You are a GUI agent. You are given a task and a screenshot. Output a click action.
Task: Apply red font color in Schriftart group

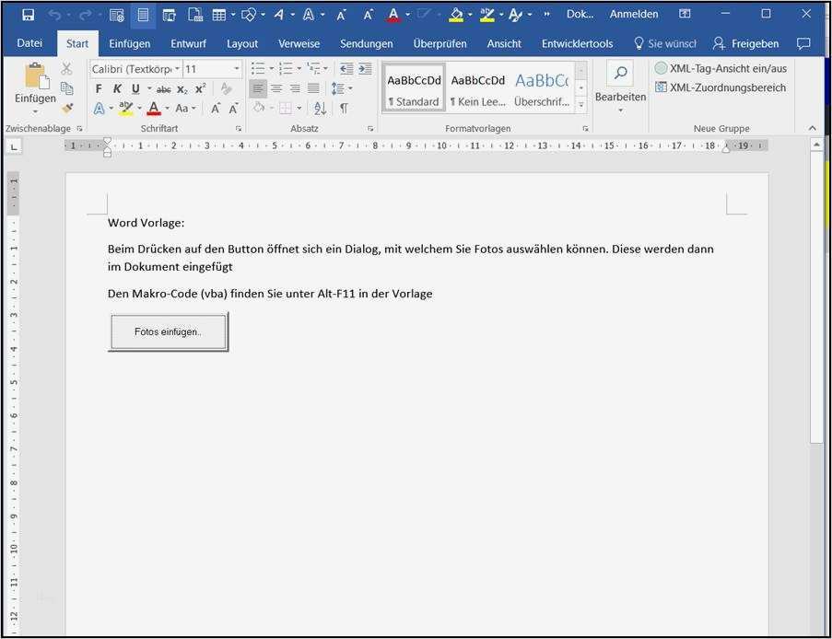point(154,109)
